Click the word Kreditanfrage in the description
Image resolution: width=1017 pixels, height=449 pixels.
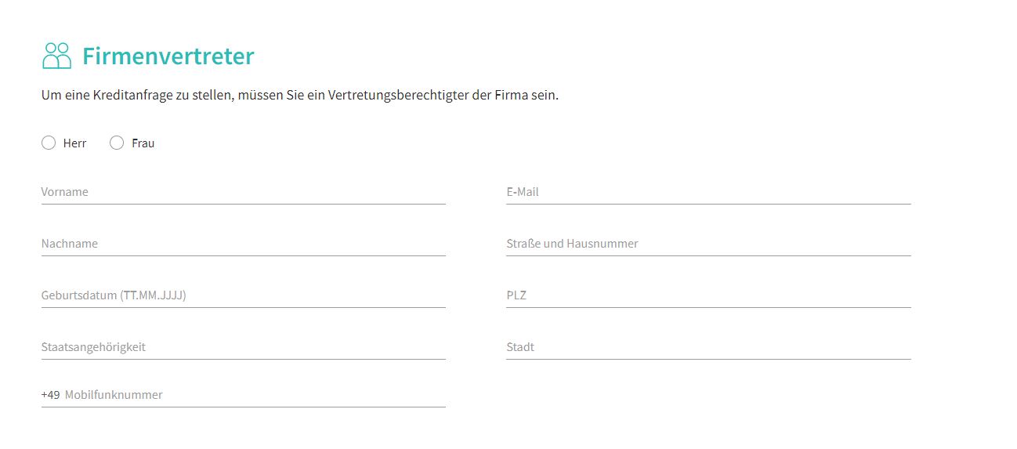tap(128, 96)
